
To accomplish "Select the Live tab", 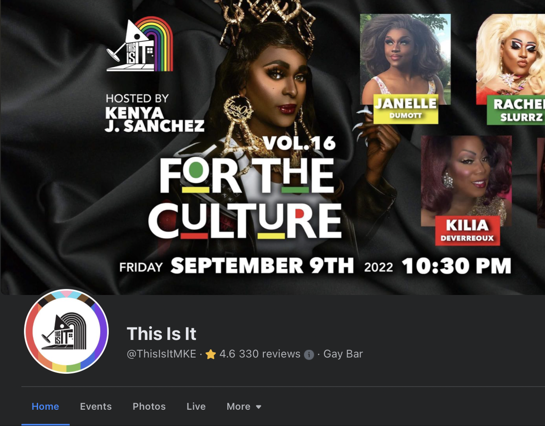I will (196, 406).
